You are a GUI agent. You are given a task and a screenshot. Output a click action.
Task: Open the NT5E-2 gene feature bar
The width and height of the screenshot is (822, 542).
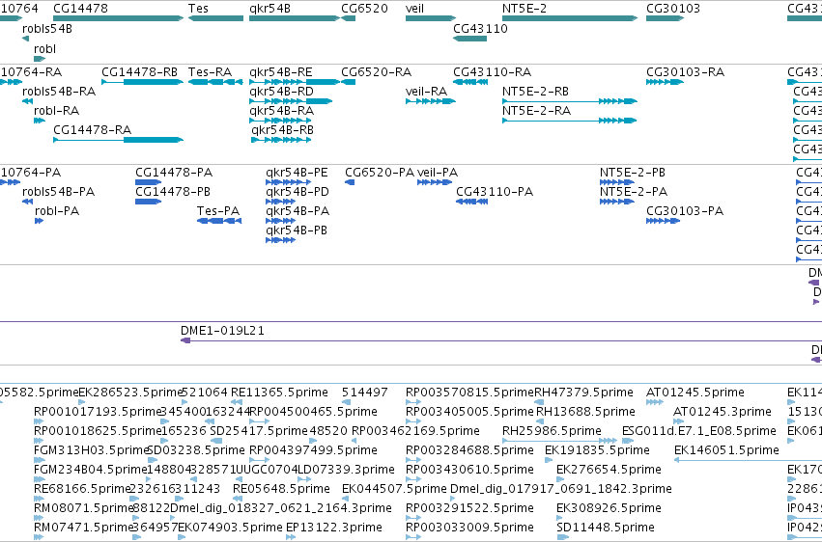point(570,18)
